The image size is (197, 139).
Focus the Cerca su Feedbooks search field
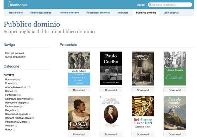[x=170, y=5]
